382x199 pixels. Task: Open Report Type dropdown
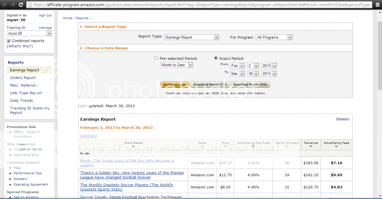pyautogui.click(x=192, y=37)
